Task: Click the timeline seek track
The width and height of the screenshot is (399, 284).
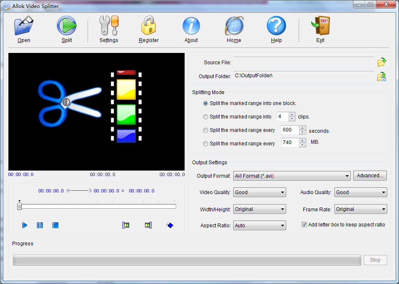Action: [x=99, y=207]
